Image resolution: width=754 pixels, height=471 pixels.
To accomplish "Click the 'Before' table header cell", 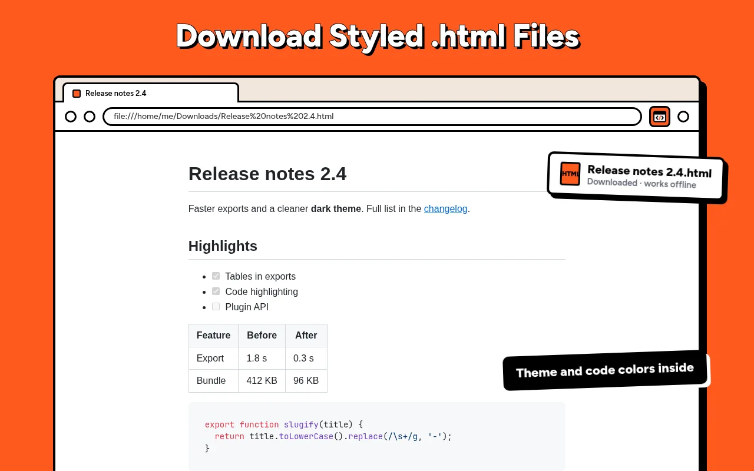I will [262, 336].
